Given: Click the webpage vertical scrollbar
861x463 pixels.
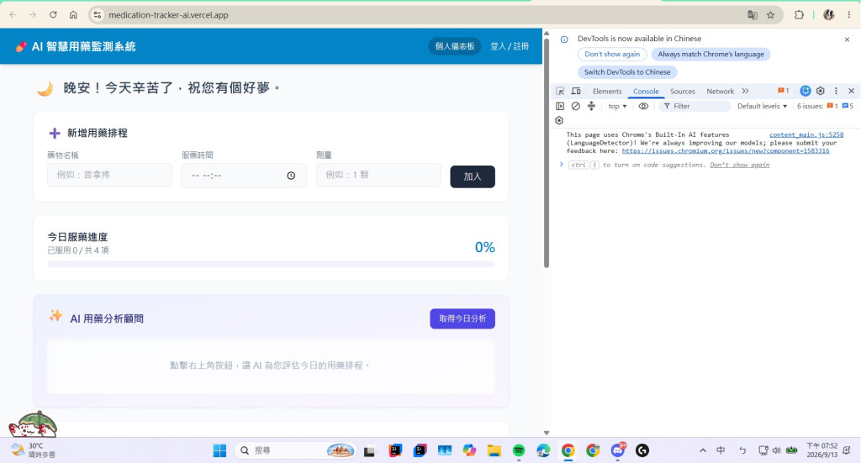Looking at the screenshot, I should coord(547,151).
